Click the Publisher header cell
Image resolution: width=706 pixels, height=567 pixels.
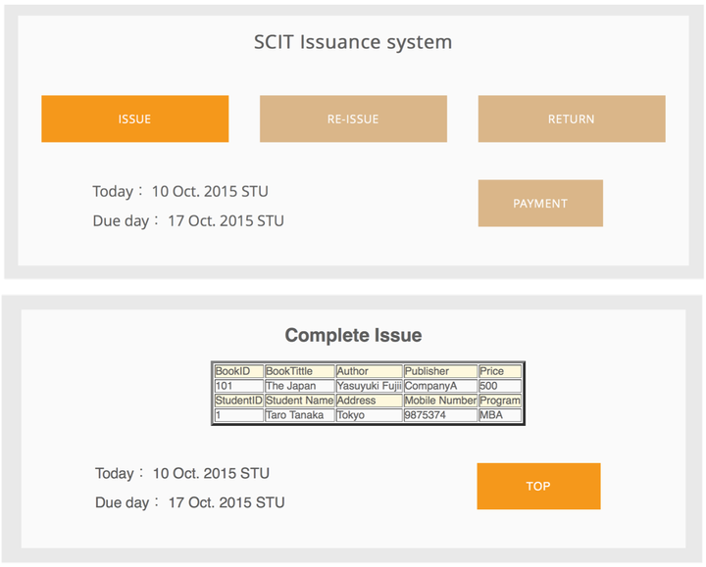tap(439, 371)
